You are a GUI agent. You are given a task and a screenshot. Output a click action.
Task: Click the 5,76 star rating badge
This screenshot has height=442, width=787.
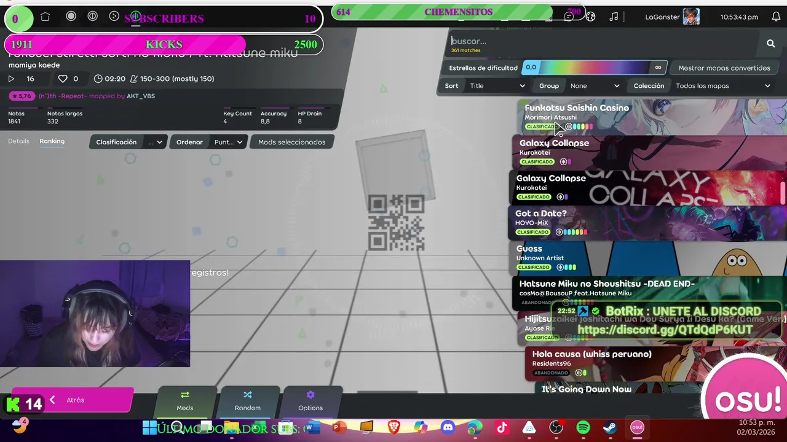pyautogui.click(x=22, y=96)
